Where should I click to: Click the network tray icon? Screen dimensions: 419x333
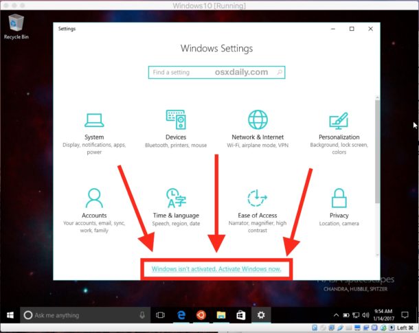[356, 315]
